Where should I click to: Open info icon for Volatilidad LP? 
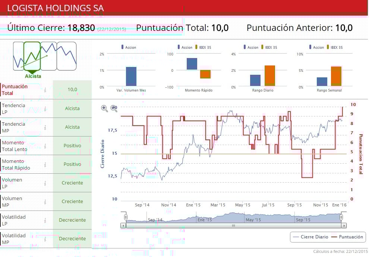click(x=45, y=220)
